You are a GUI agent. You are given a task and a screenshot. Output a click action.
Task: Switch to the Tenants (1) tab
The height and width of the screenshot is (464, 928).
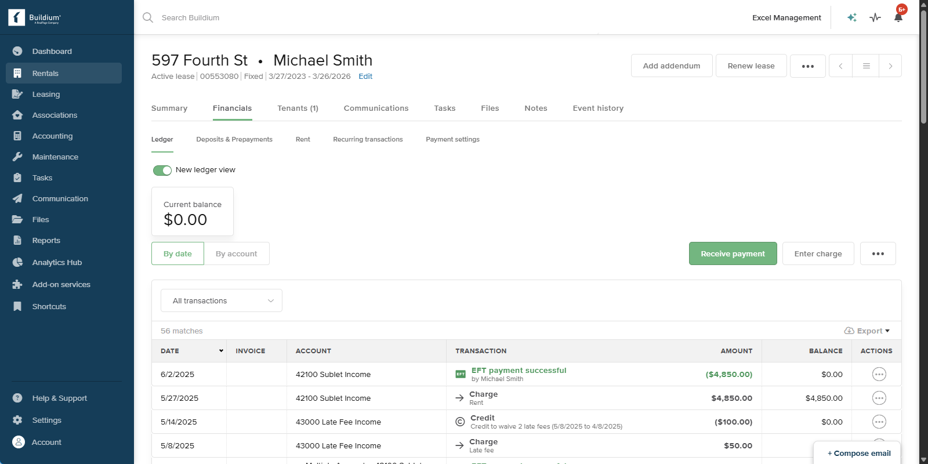pyautogui.click(x=298, y=108)
